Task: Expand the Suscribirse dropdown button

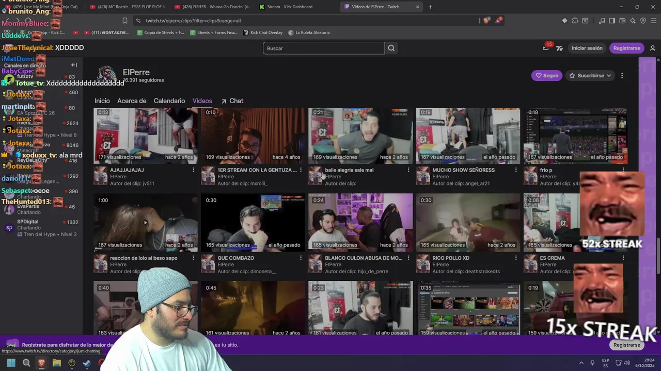Action: [590, 75]
